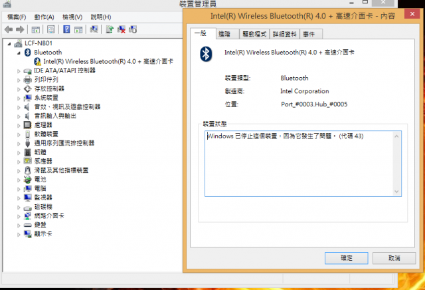This screenshot has height=290, width=425.
Task: Confirm with the 確定 button
Action: tap(347, 258)
